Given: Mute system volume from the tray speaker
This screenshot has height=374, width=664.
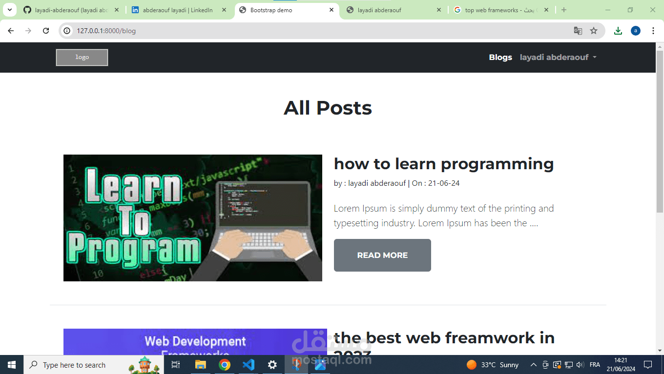Looking at the screenshot, I should click(580, 364).
